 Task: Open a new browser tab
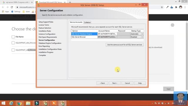click(70, 2)
